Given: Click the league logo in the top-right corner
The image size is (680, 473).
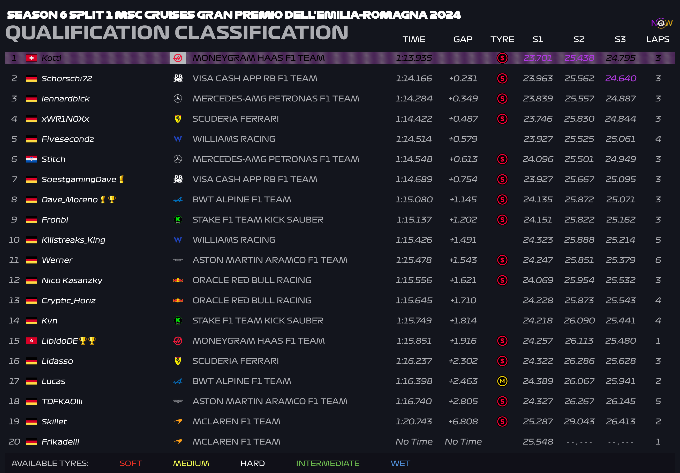Looking at the screenshot, I should point(662,23).
